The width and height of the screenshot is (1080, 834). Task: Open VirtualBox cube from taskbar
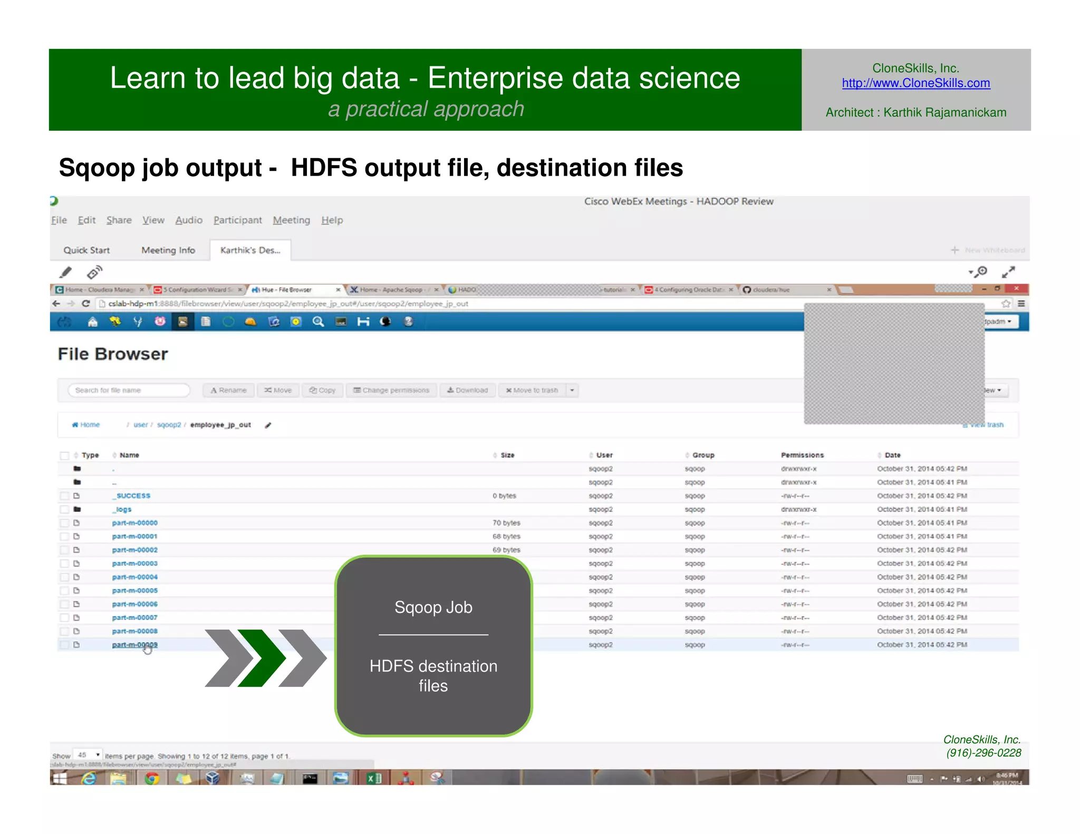click(213, 778)
